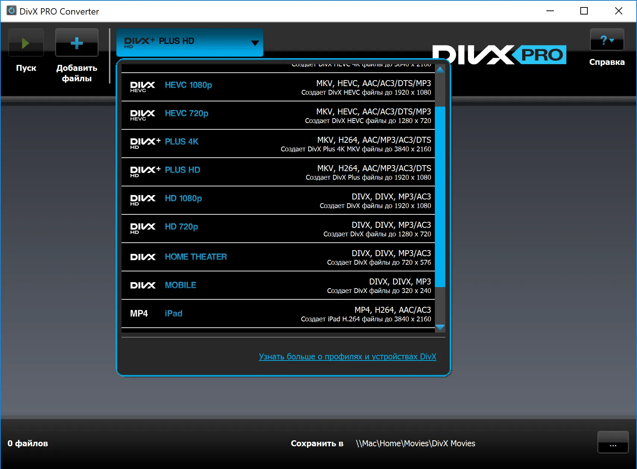Click the DivX logo beside HOME THEATER
Screen dimensions: 637x469
point(142,257)
